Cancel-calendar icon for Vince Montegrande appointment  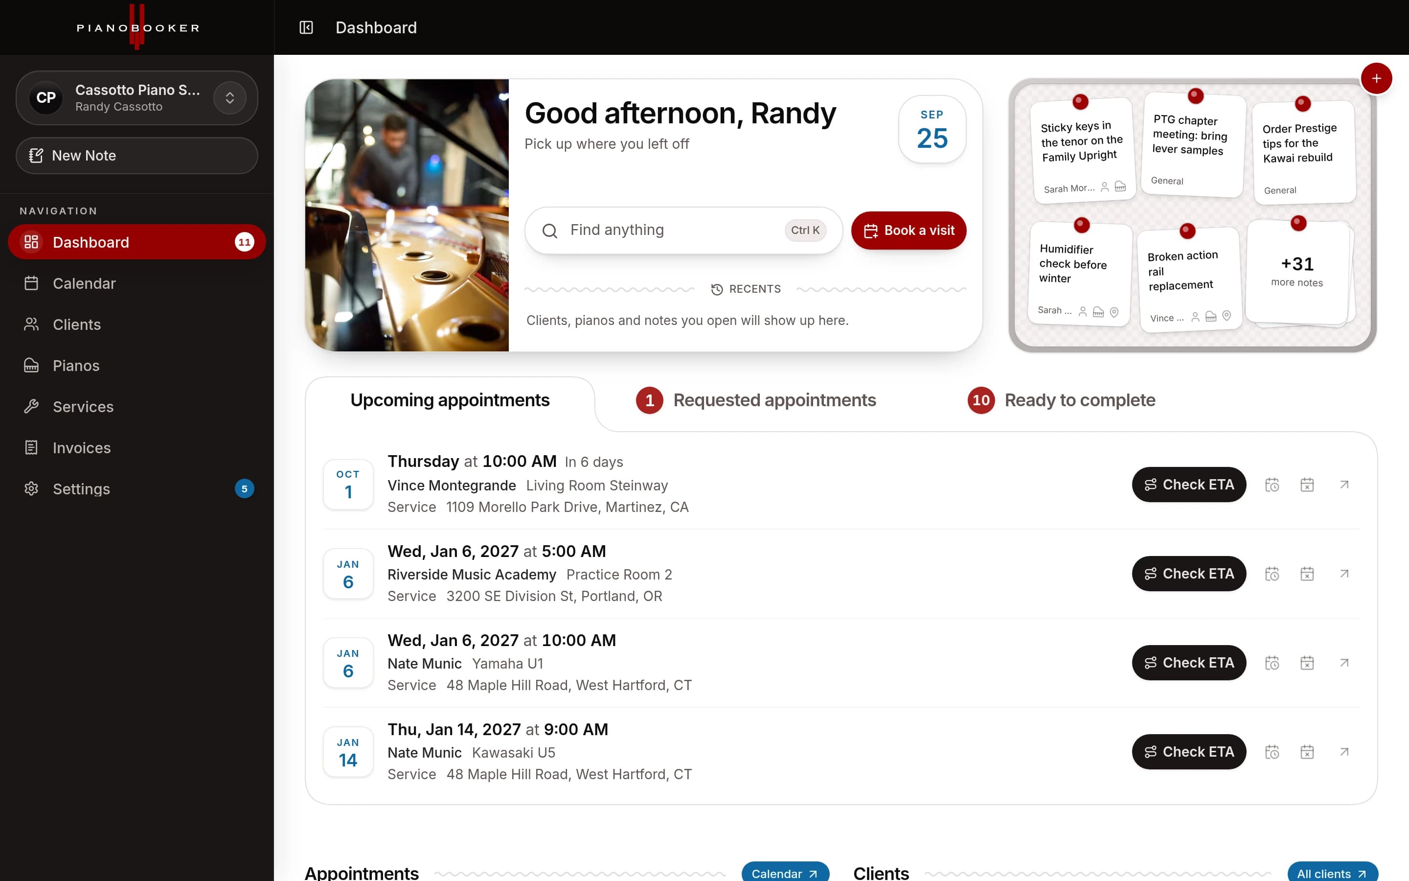tap(1307, 485)
